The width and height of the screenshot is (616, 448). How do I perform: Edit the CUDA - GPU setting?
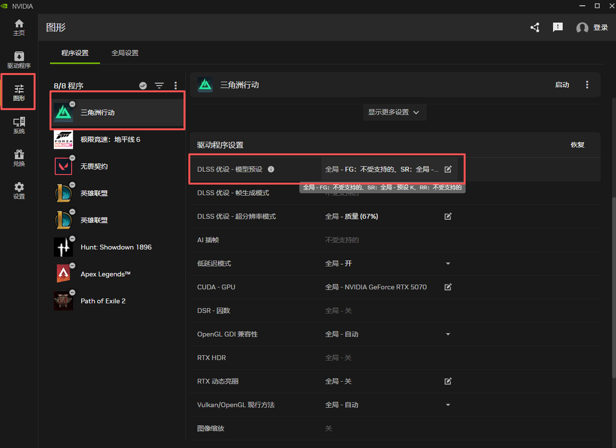coord(448,287)
